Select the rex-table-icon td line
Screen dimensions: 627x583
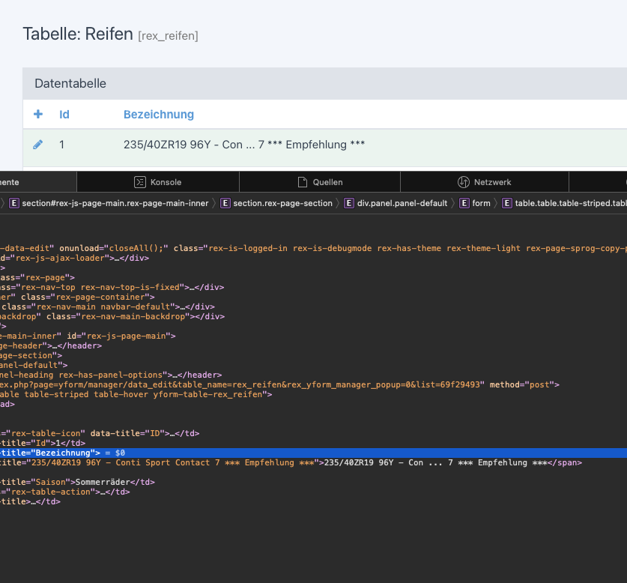tap(100, 433)
